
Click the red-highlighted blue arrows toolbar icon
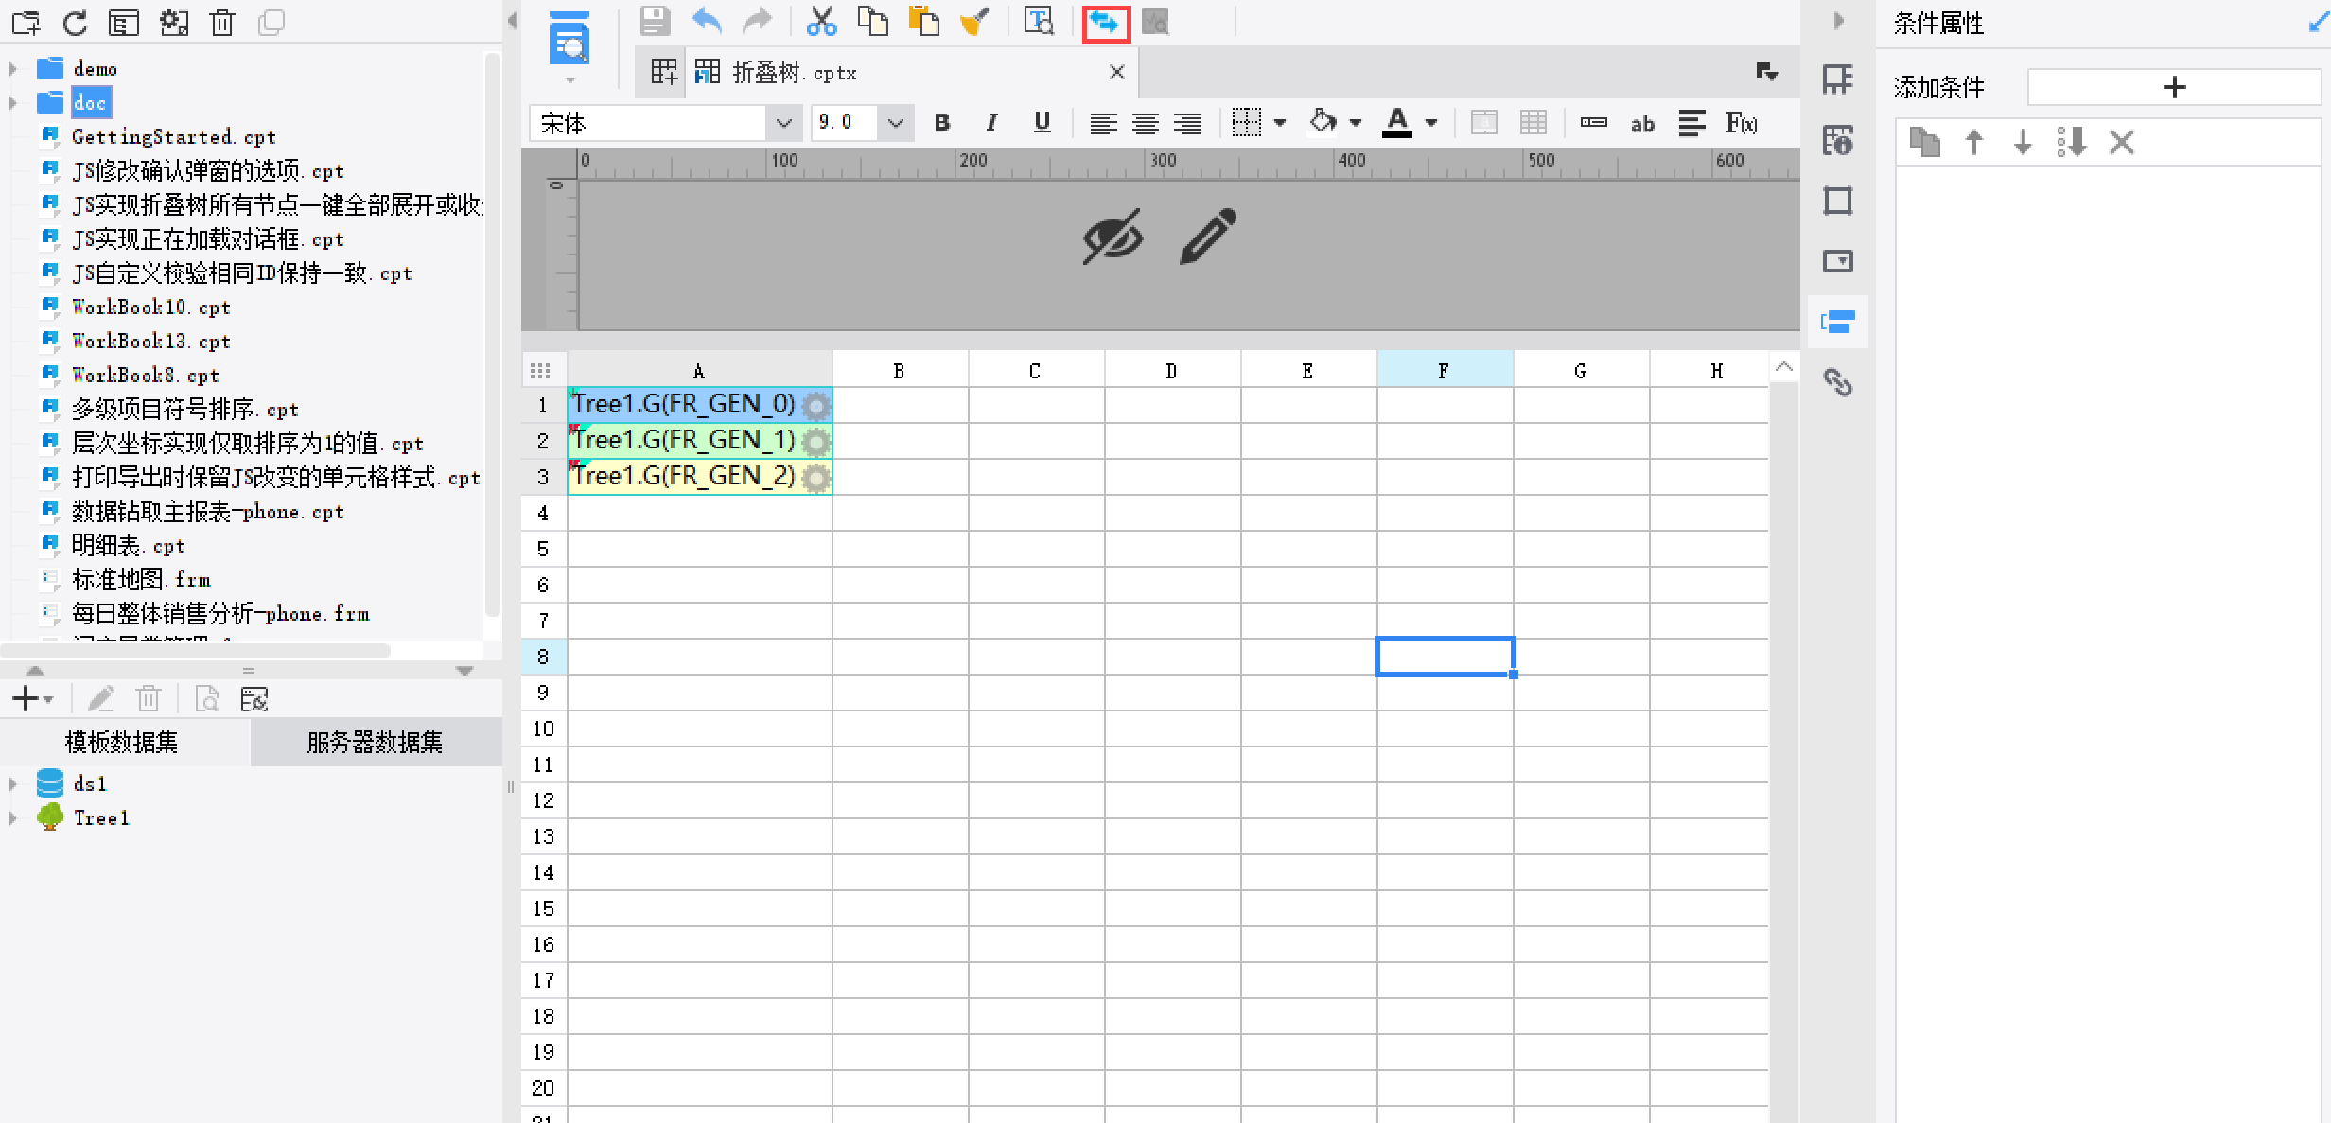tap(1105, 22)
